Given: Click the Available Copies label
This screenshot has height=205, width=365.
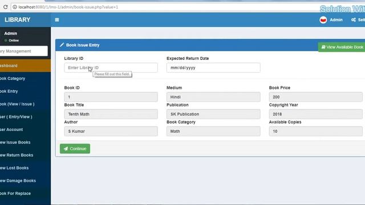Looking at the screenshot, I should pyautogui.click(x=285, y=122).
